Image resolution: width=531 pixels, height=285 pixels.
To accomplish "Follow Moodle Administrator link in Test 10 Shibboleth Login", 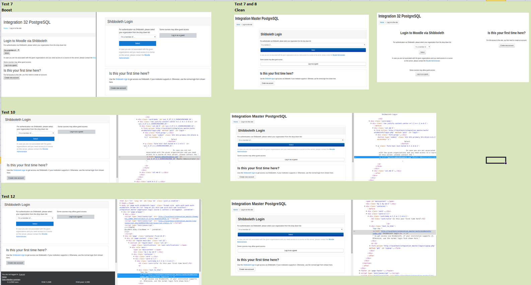I will point(32,150).
